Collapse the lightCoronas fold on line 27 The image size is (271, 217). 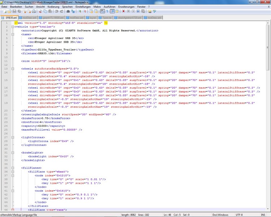point(13,137)
